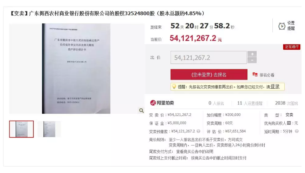Image resolution: width=305 pixels, height=173 pixels.
Task: Click the lightbulb tip icon
Action: (x=174, y=86)
